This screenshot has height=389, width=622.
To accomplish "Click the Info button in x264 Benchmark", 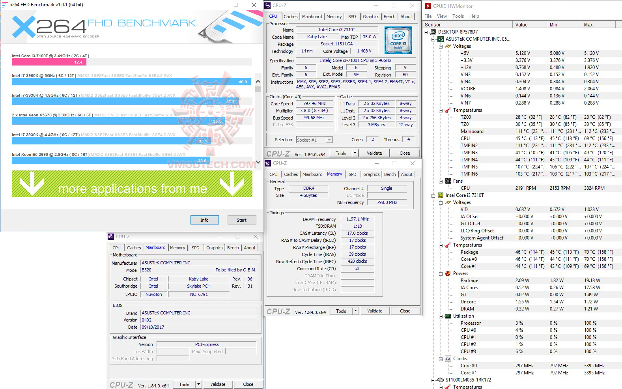I will (x=204, y=220).
